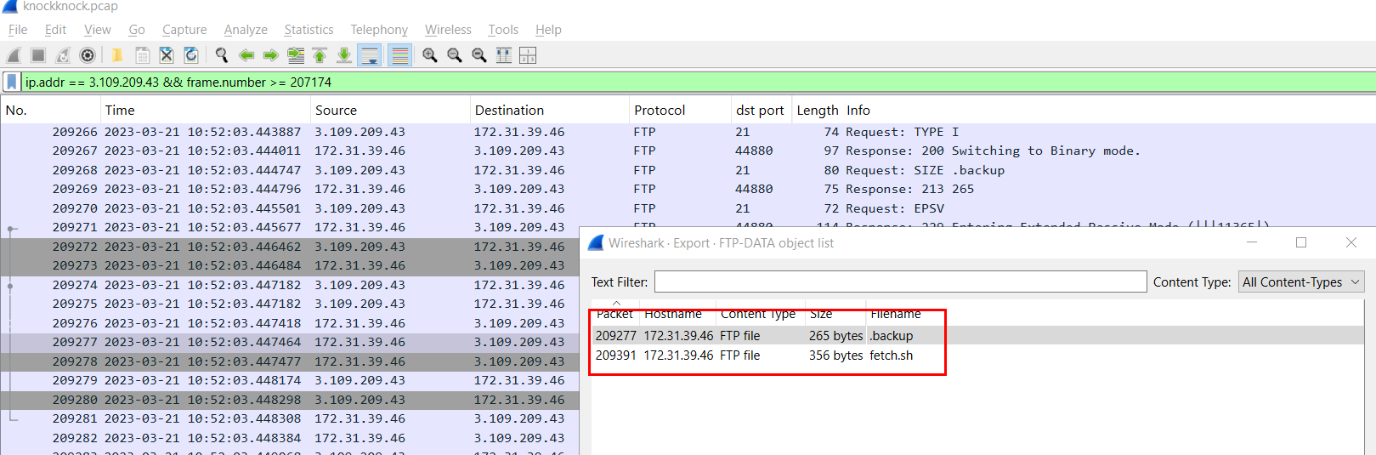
Task: Open a capture file folder icon
Action: [117, 55]
